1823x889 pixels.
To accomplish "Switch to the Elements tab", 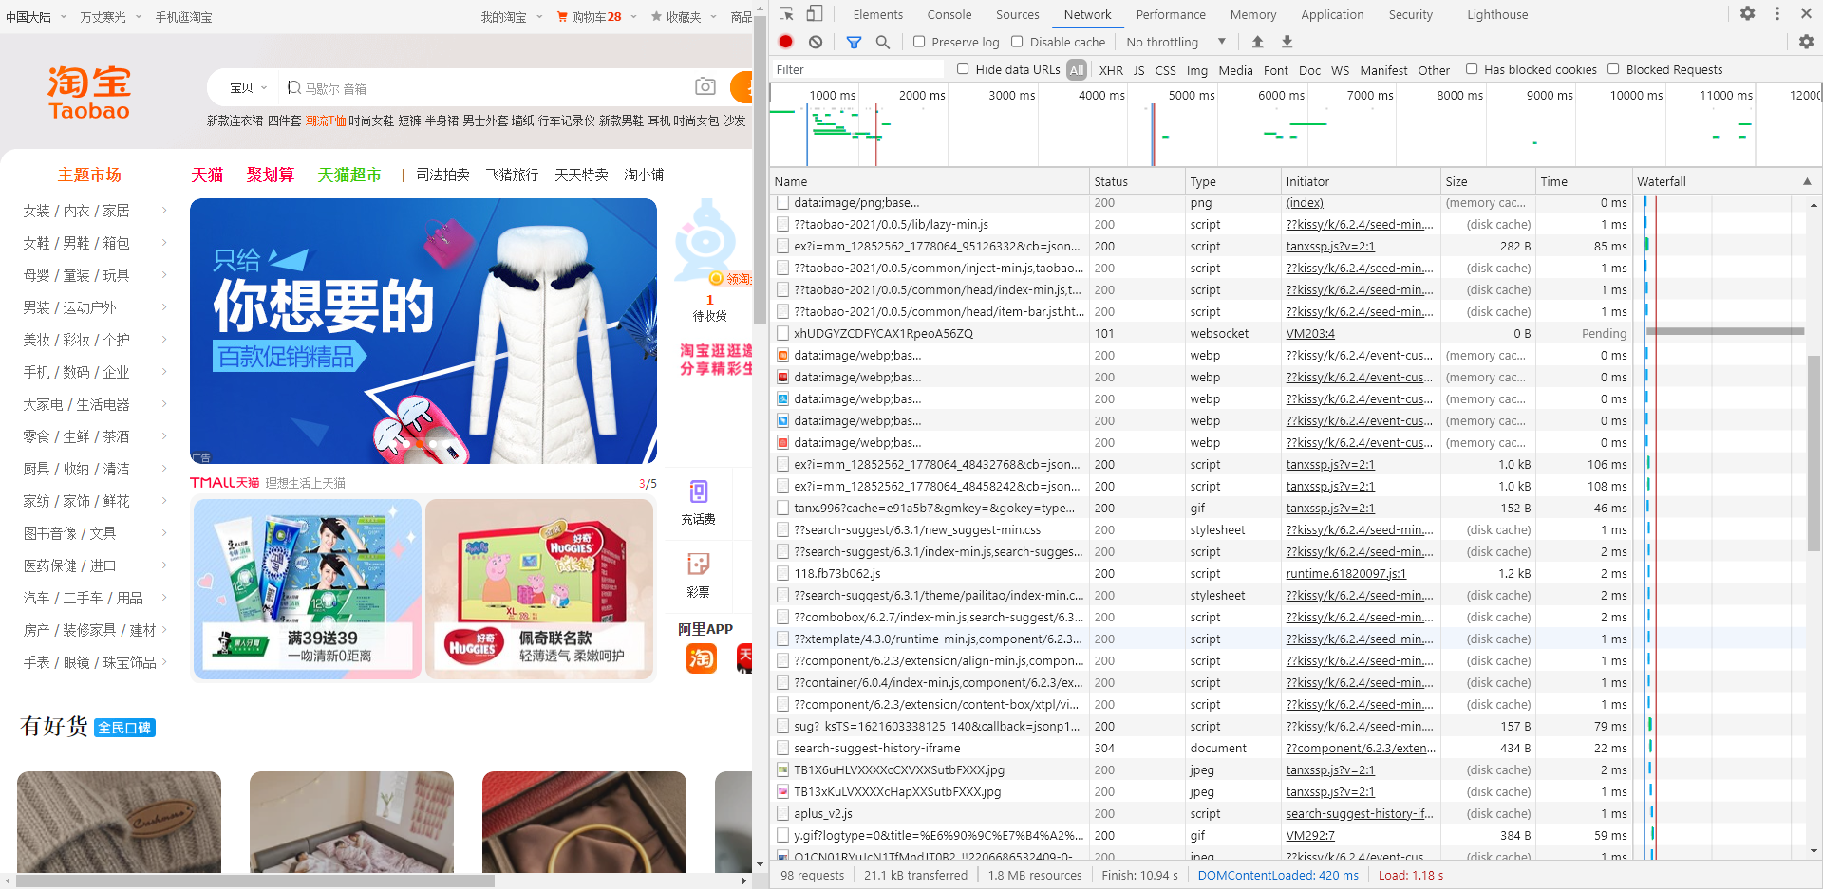I will (x=877, y=14).
